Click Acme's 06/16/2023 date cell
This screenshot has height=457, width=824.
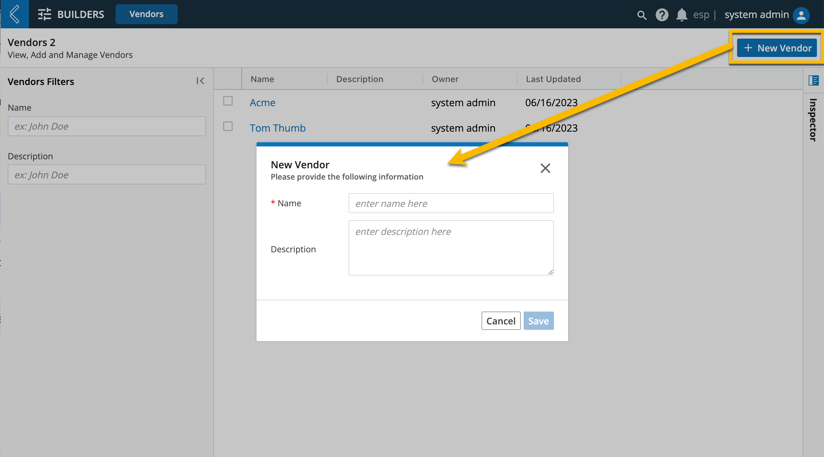click(551, 102)
